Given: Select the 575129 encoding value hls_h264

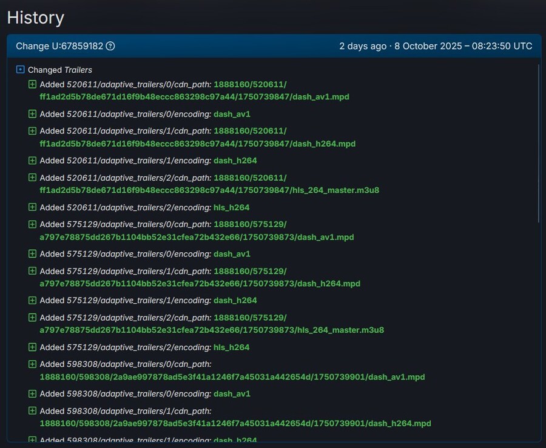Looking at the screenshot, I should click(x=231, y=347).
